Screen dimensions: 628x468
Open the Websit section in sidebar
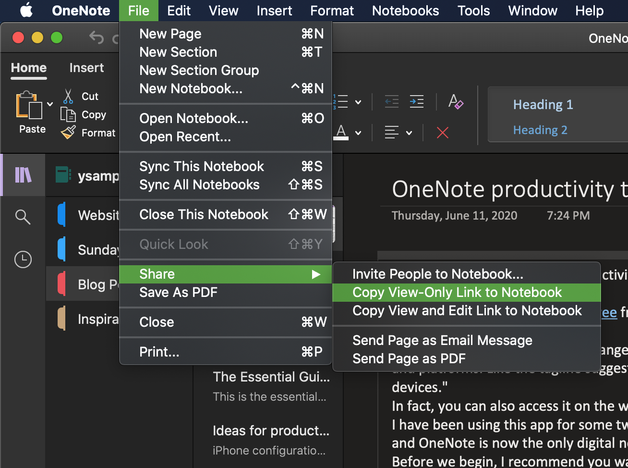click(83, 215)
